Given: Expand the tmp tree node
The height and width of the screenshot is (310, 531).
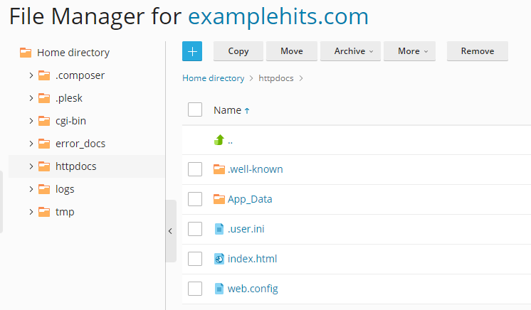Looking at the screenshot, I should (31, 212).
